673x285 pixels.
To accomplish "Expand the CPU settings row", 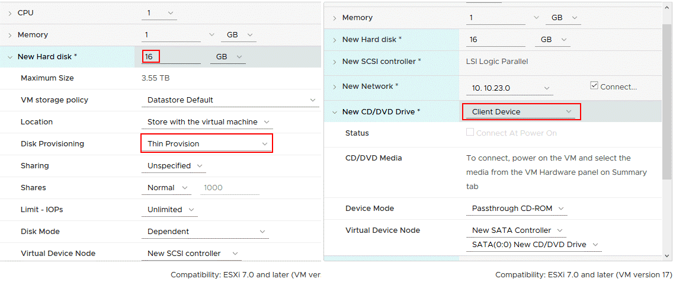I will pos(10,13).
